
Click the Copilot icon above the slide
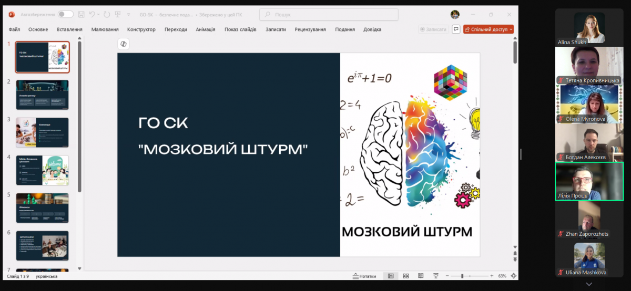tap(124, 44)
